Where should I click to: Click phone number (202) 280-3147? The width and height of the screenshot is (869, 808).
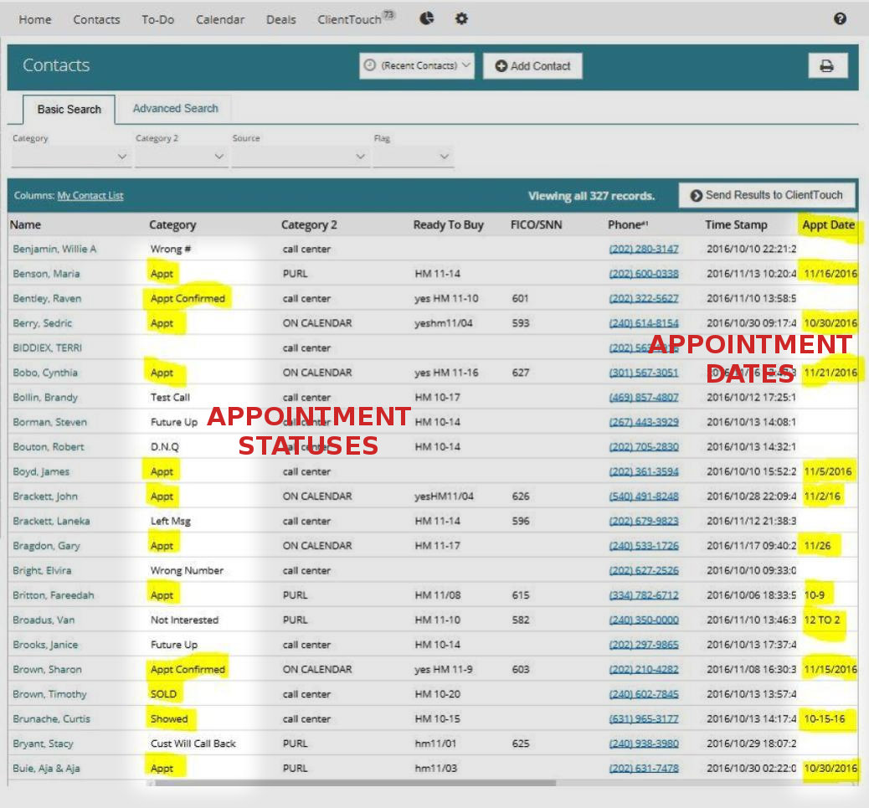[643, 249]
